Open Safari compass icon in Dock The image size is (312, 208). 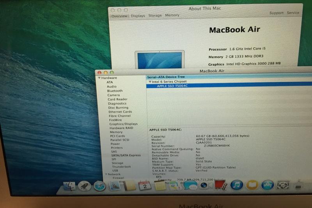tap(99, 186)
